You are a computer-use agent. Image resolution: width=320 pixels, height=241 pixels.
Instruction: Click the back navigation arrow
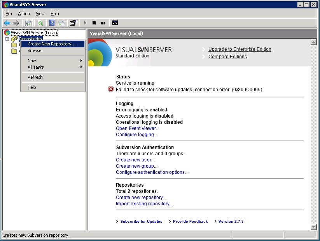point(7,23)
